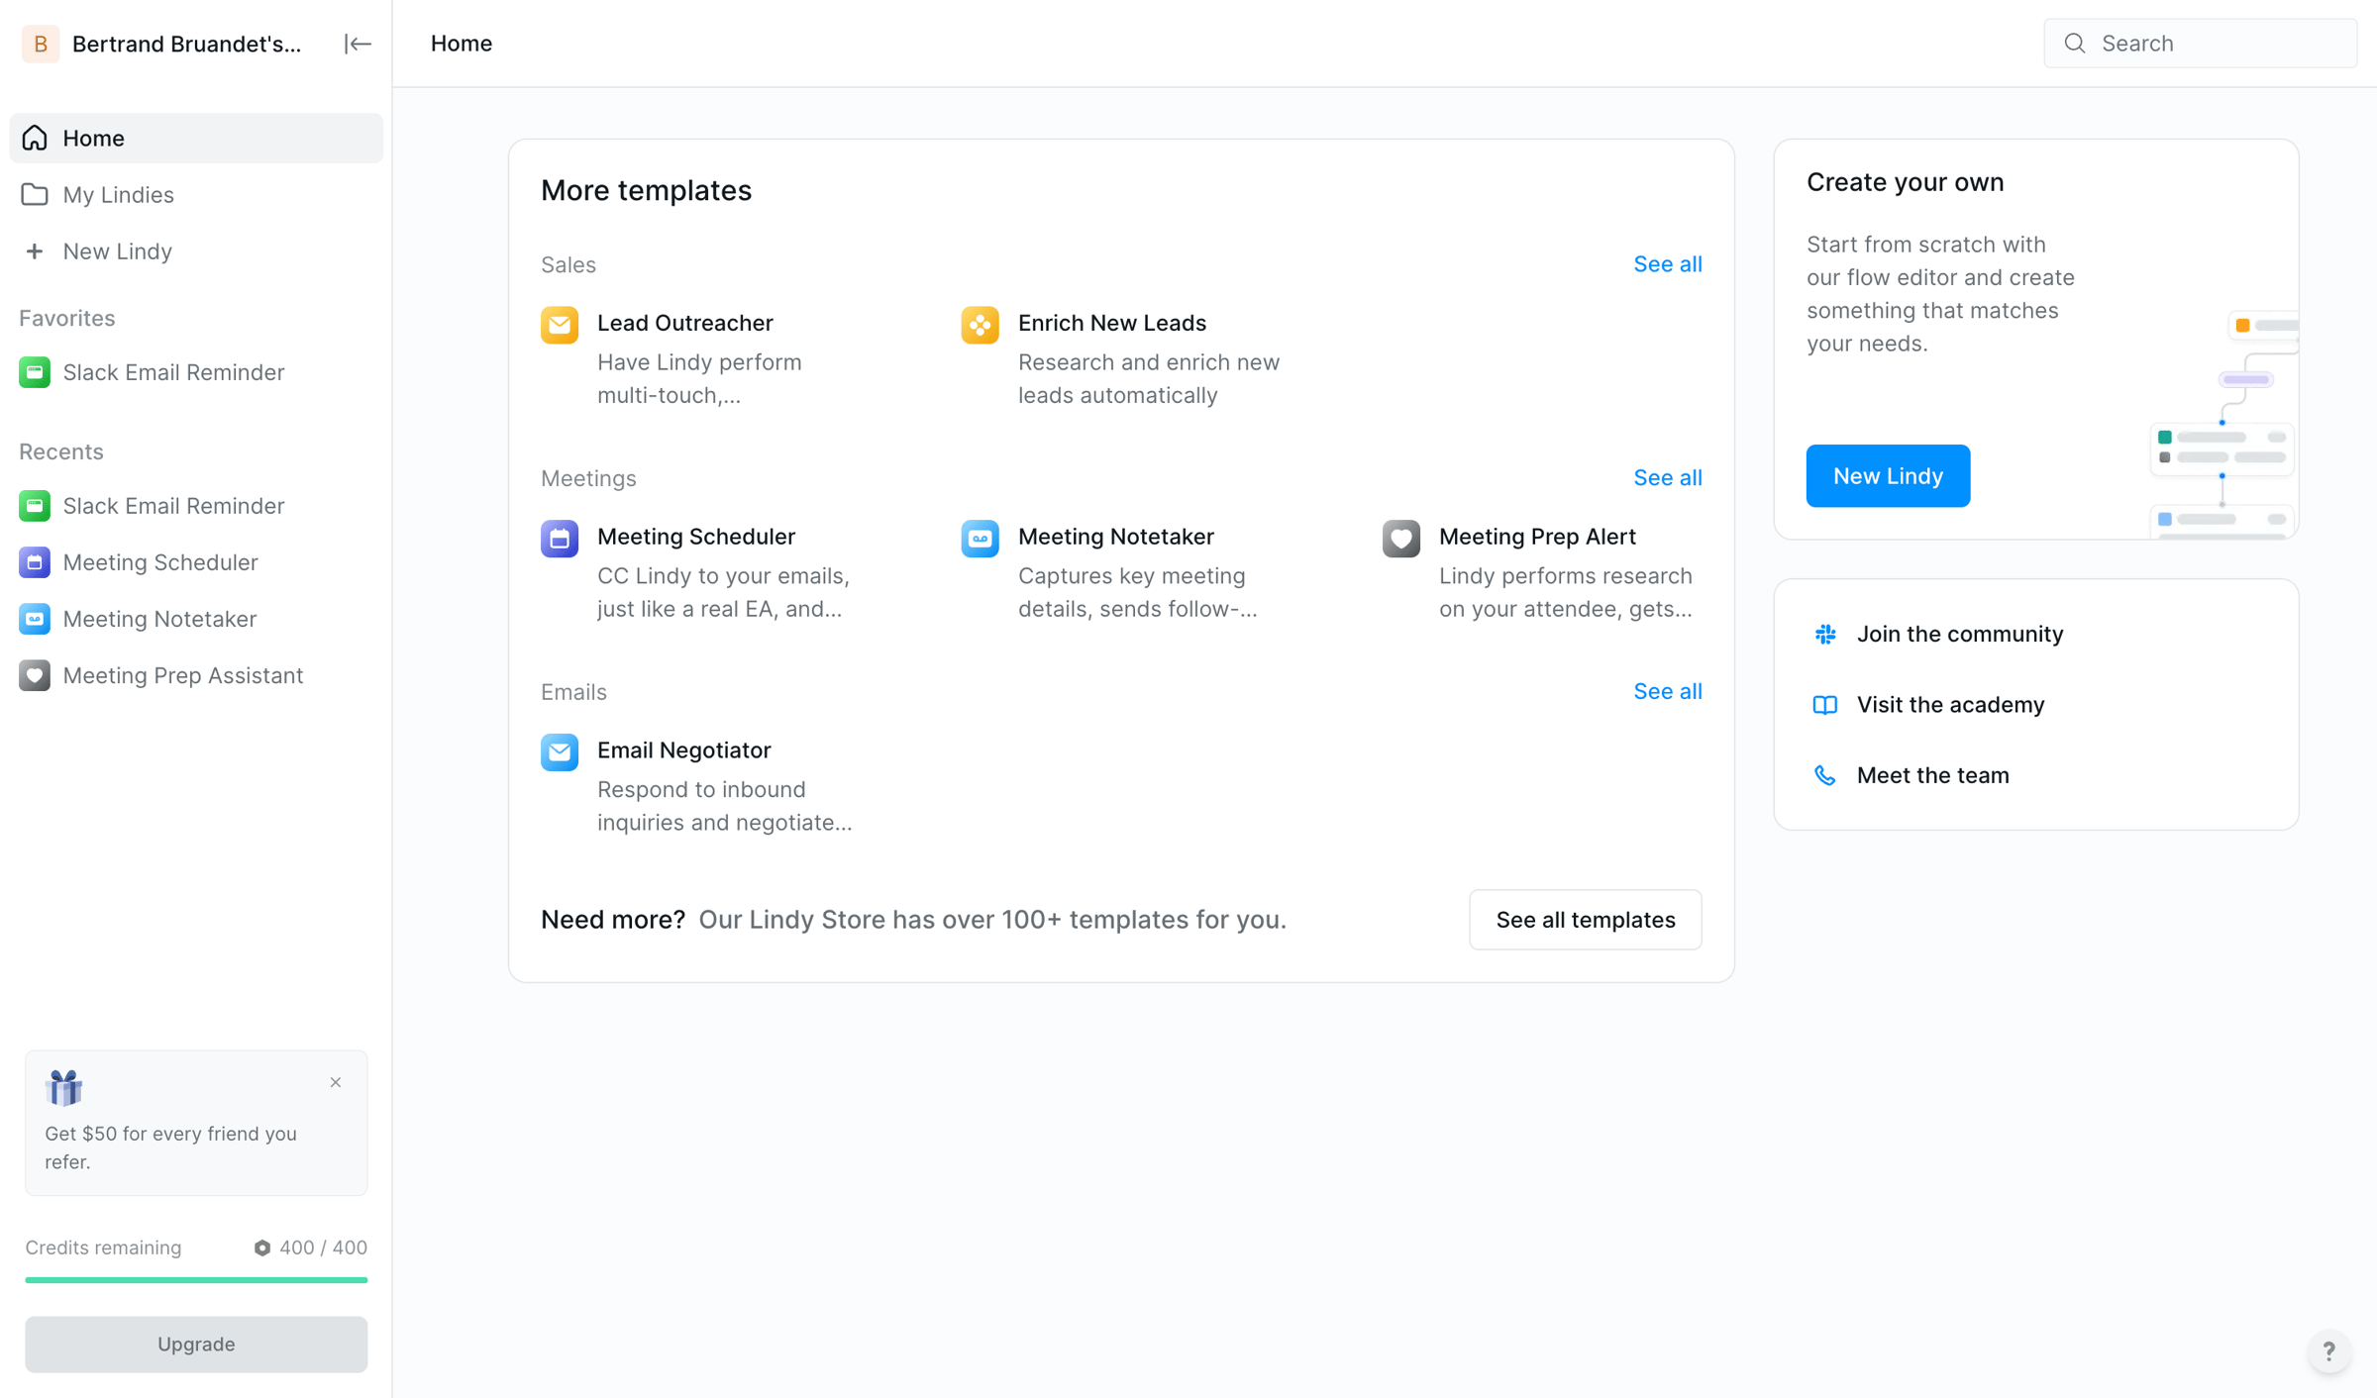Open the Enrich New Leads template title
2377x1398 pixels.
1112,323
